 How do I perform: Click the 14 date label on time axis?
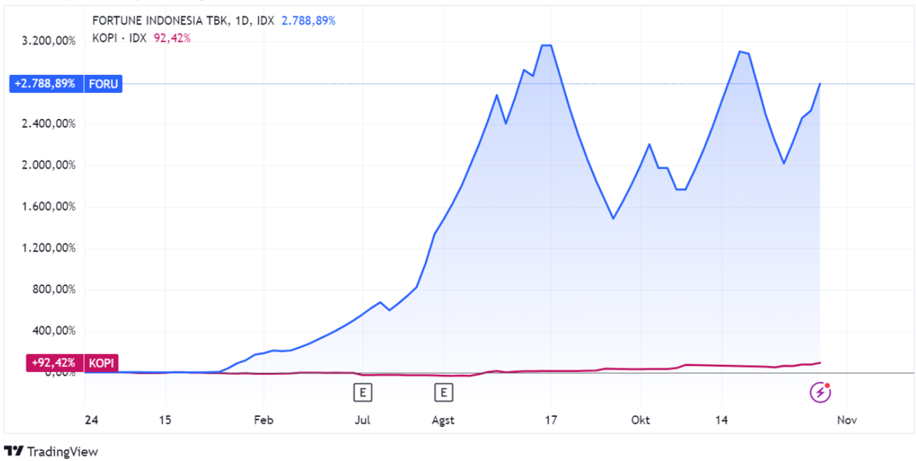[721, 420]
